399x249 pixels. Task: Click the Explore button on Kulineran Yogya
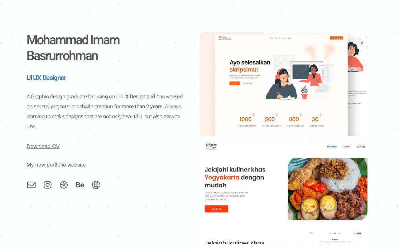click(x=216, y=209)
